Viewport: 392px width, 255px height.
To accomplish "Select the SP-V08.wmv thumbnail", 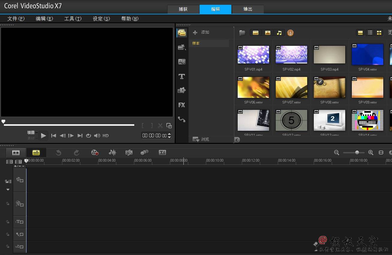I will pyautogui.click(x=329, y=87).
